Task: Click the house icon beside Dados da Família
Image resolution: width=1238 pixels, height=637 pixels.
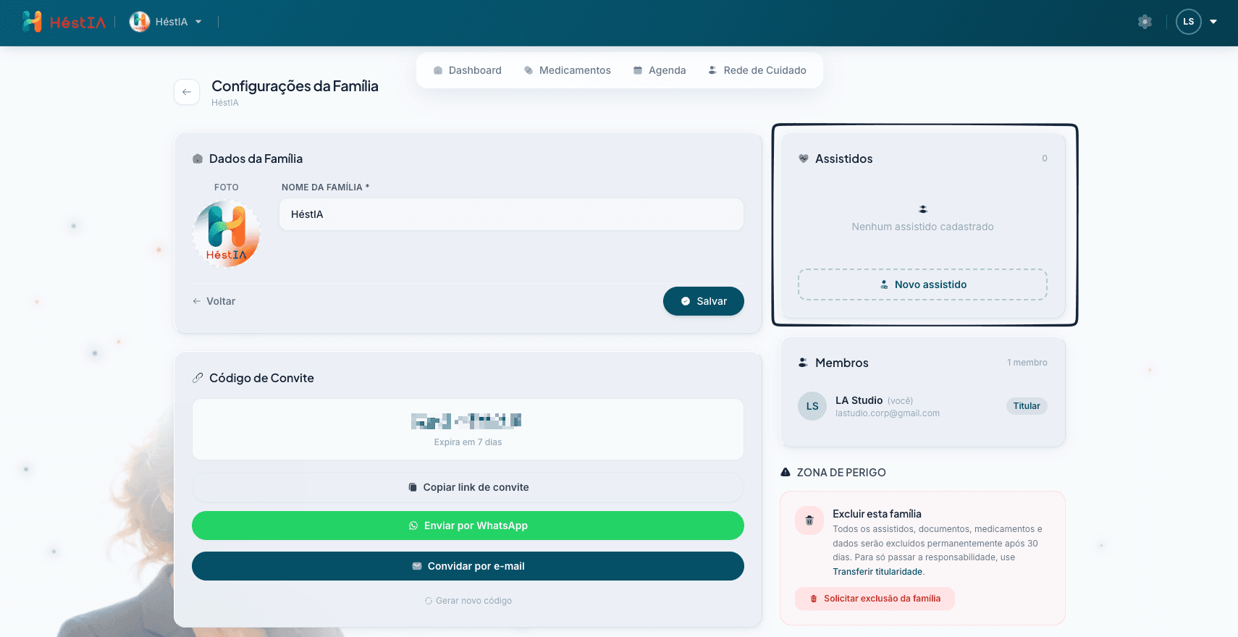Action: click(198, 159)
